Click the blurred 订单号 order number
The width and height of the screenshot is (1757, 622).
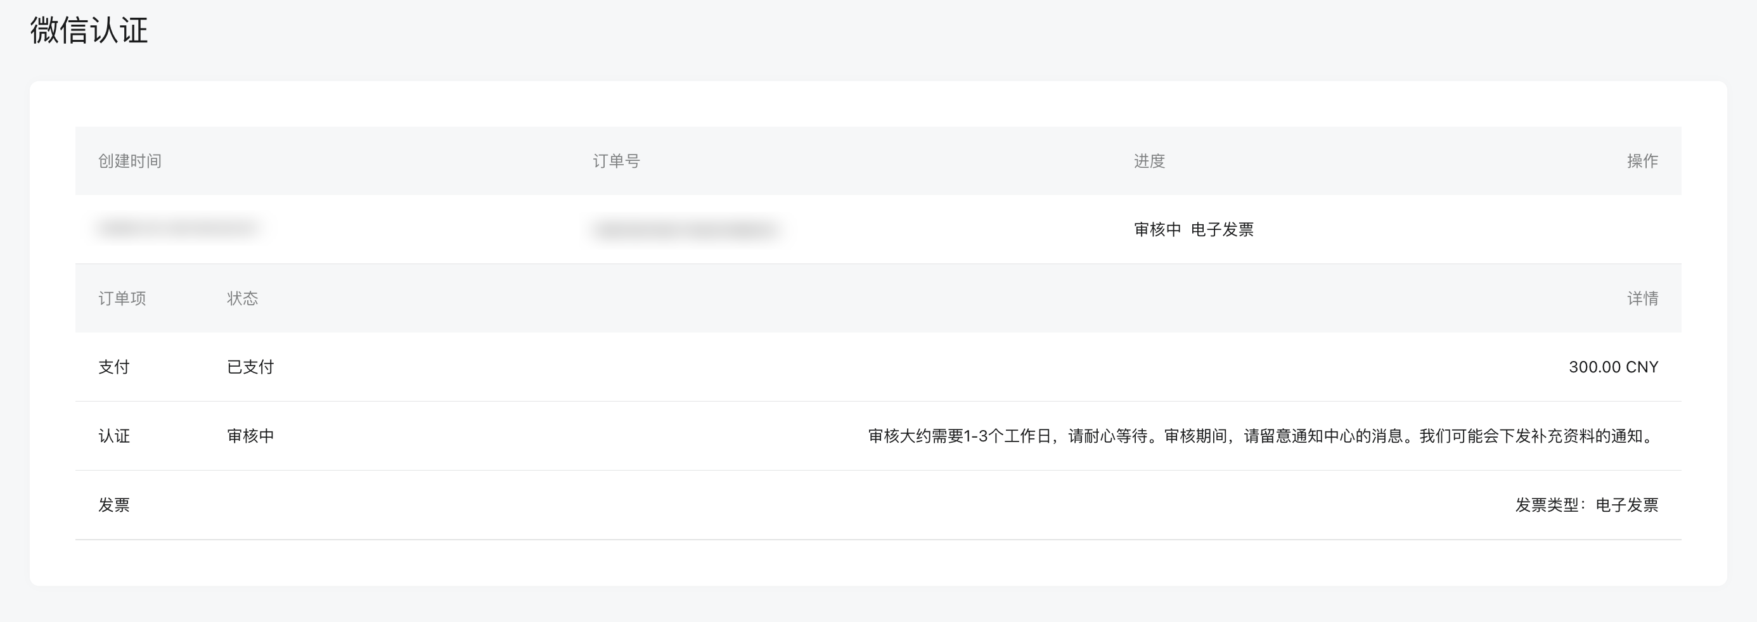click(x=688, y=229)
